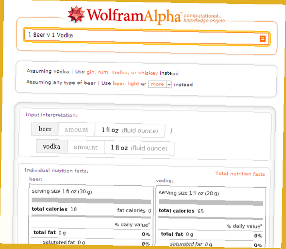Use 'whiskey' instead of vodka
This screenshot has height=249, width=286.
coord(148,73)
